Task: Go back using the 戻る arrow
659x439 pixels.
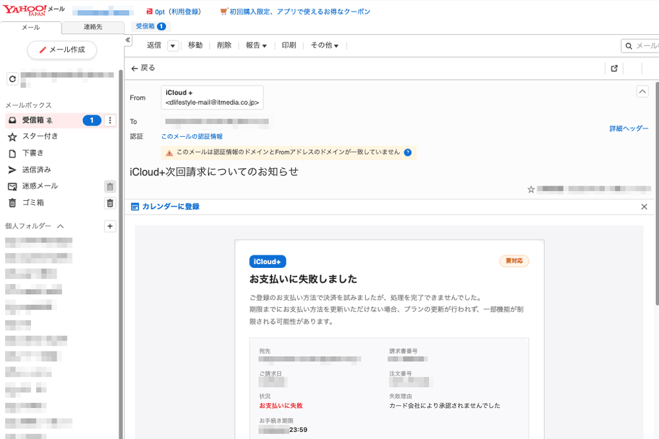Action: coord(134,68)
